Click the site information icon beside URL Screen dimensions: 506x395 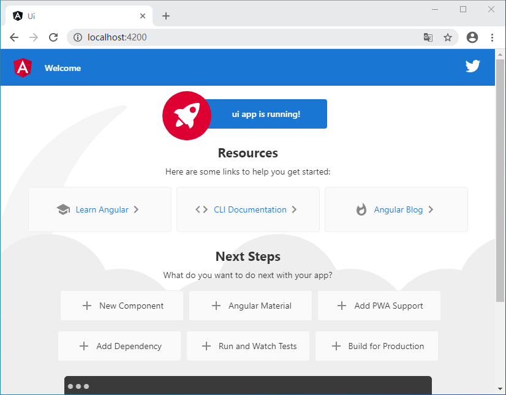(78, 37)
